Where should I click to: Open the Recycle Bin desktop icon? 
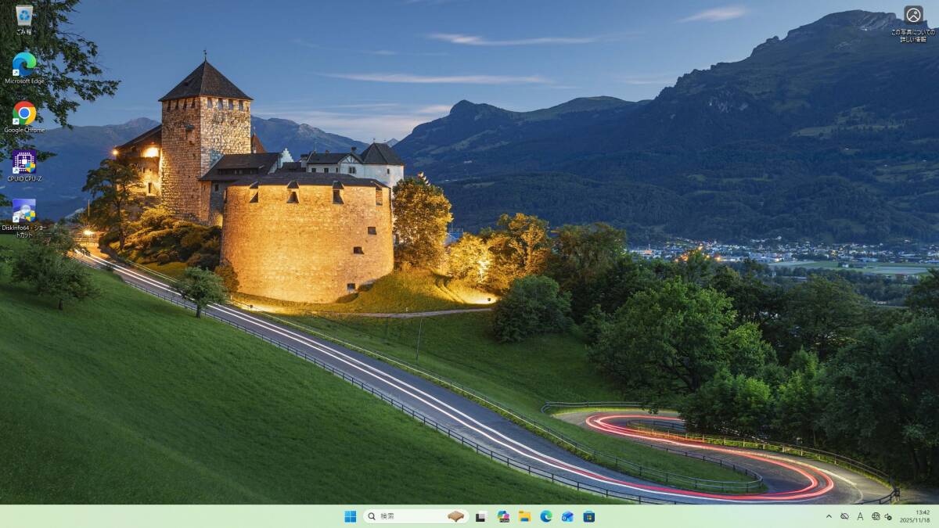pos(24,16)
